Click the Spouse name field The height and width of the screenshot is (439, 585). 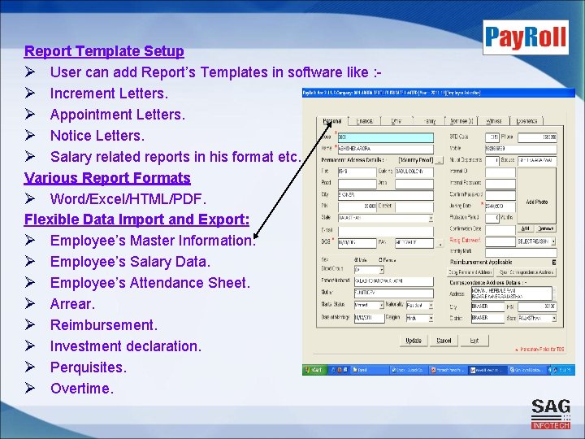537,160
